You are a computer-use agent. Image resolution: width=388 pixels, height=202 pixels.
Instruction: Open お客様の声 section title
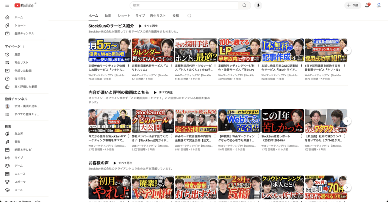pos(99,163)
